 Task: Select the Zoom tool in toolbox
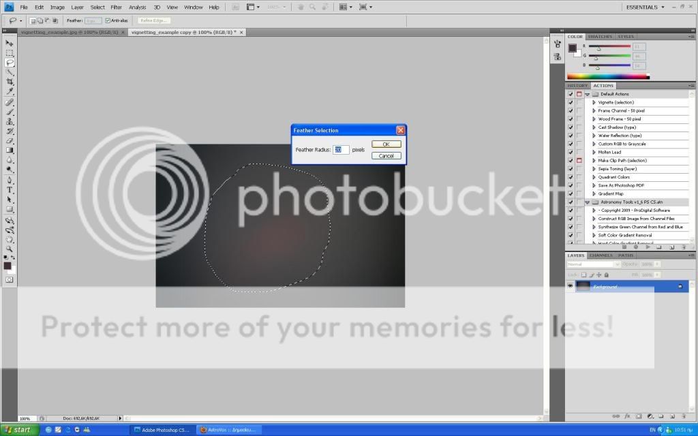click(10, 249)
